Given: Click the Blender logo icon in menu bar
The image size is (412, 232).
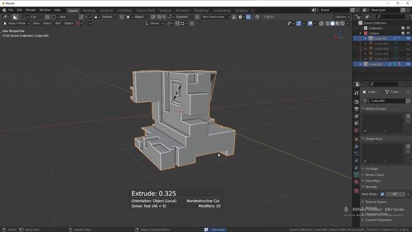Looking at the screenshot, I should (x=4, y=10).
